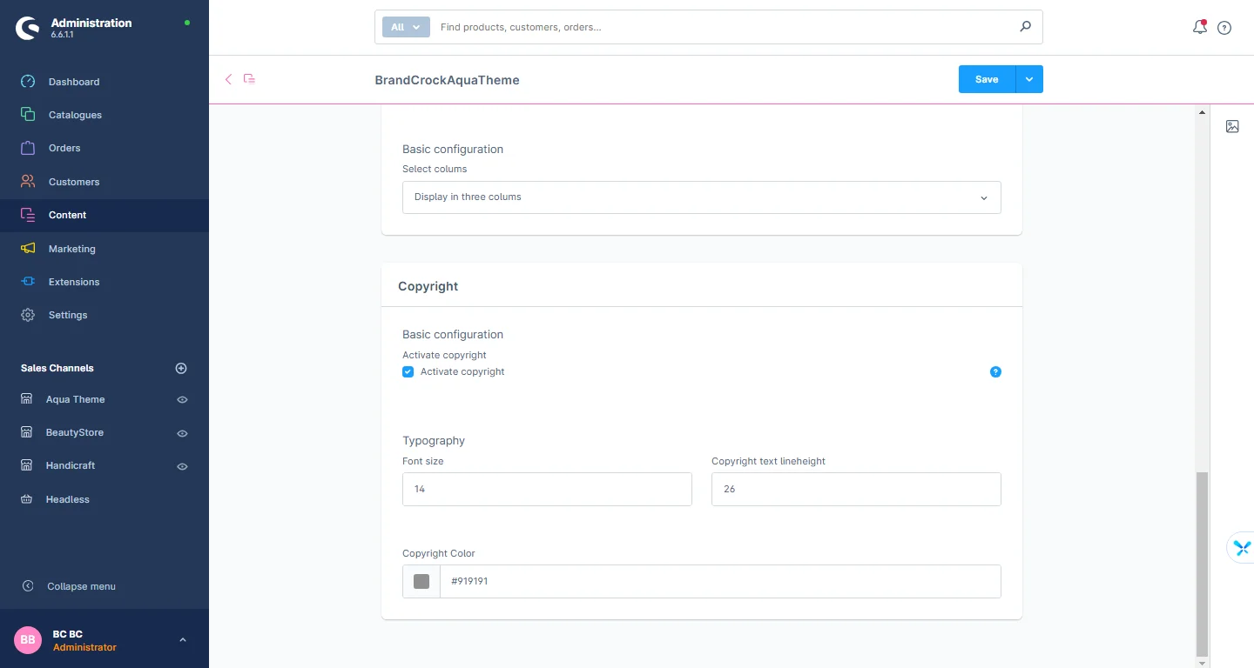Collapse the sidebar menu
This screenshot has width=1254, height=668.
(80, 586)
